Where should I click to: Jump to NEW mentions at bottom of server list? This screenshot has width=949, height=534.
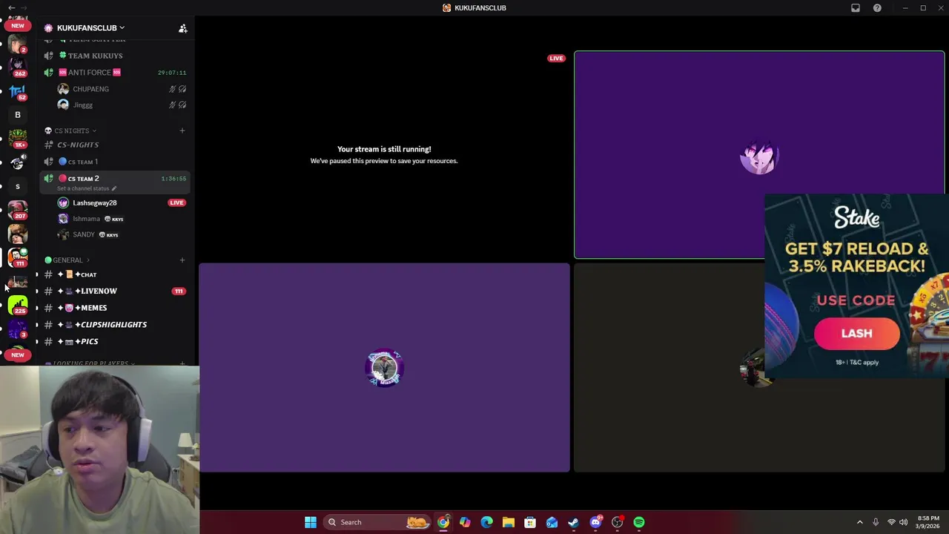(x=18, y=355)
